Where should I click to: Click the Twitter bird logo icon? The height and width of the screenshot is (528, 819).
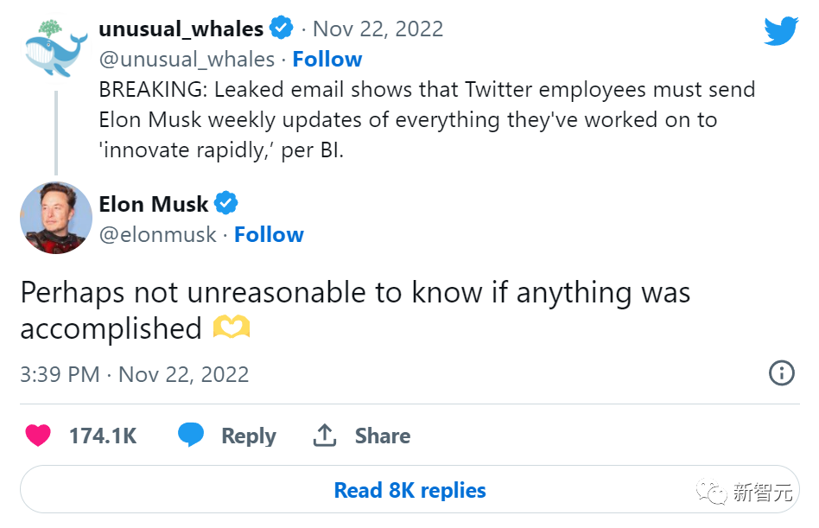[784, 31]
